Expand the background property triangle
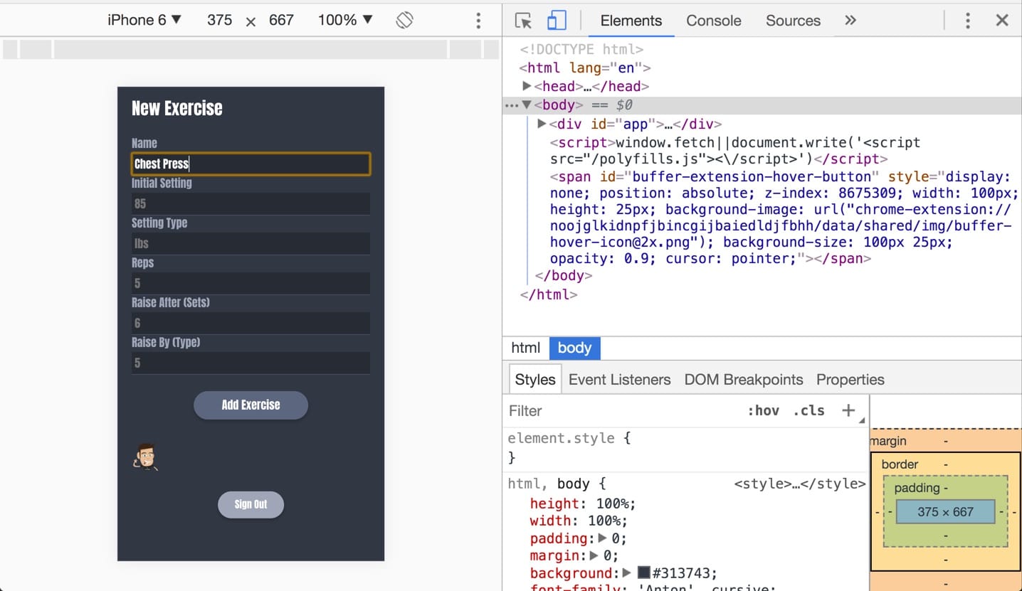Screen dimensions: 1022x591 (x=627, y=573)
